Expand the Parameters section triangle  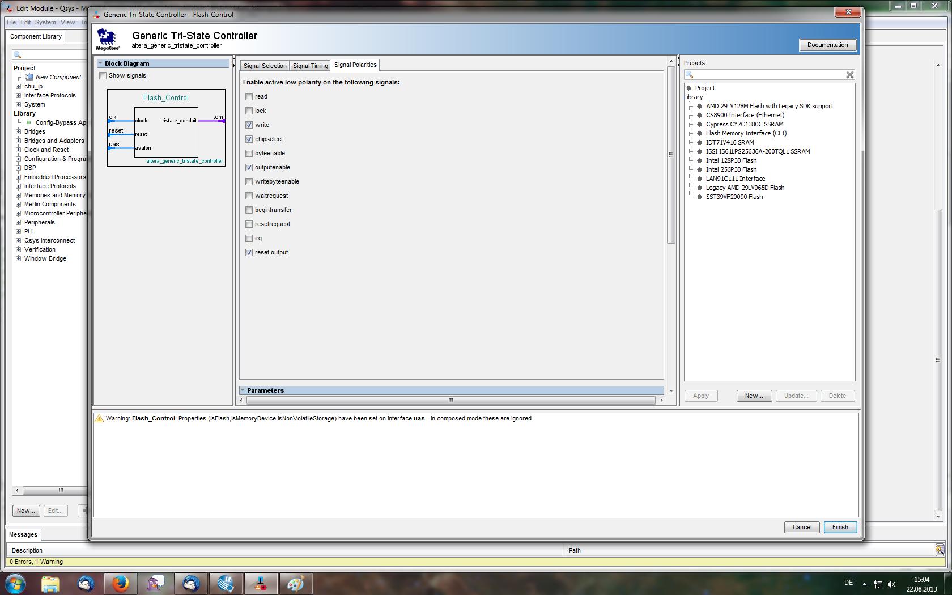pos(243,390)
